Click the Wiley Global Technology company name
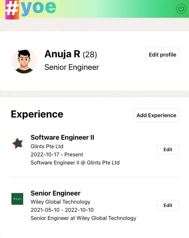The height and width of the screenshot is (238, 189). pos(60,202)
